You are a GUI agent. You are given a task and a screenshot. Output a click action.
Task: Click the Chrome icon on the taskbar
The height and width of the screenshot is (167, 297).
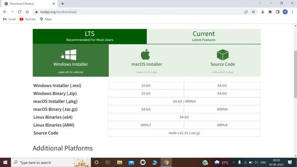[x=166, y=162]
